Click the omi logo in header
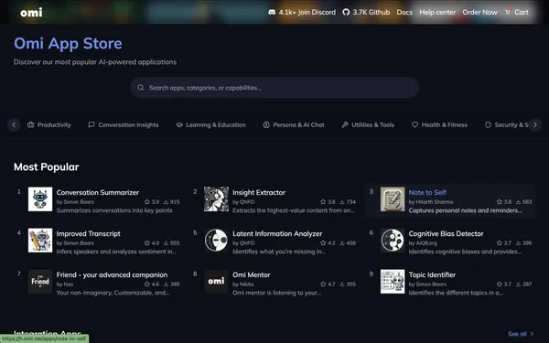549x343 pixels. (x=31, y=13)
